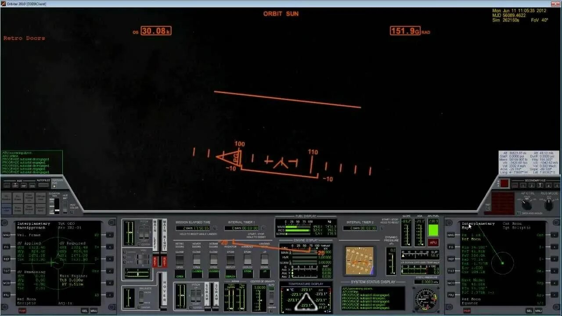Flip the Landing Gear up/down switch

pos(264,259)
